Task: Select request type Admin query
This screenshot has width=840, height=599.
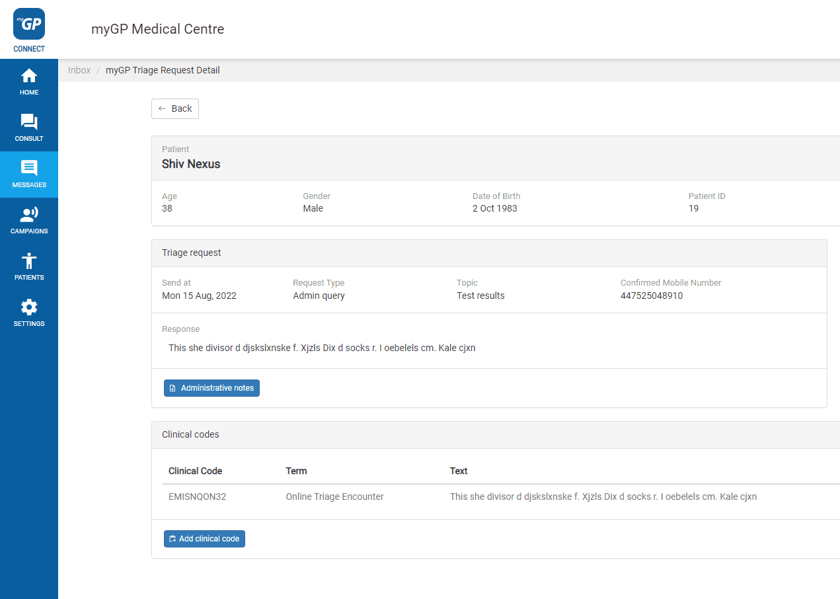Action: 319,296
